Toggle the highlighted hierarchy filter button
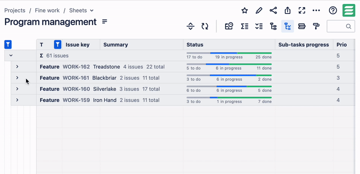The image size is (360, 174). tap(288, 26)
